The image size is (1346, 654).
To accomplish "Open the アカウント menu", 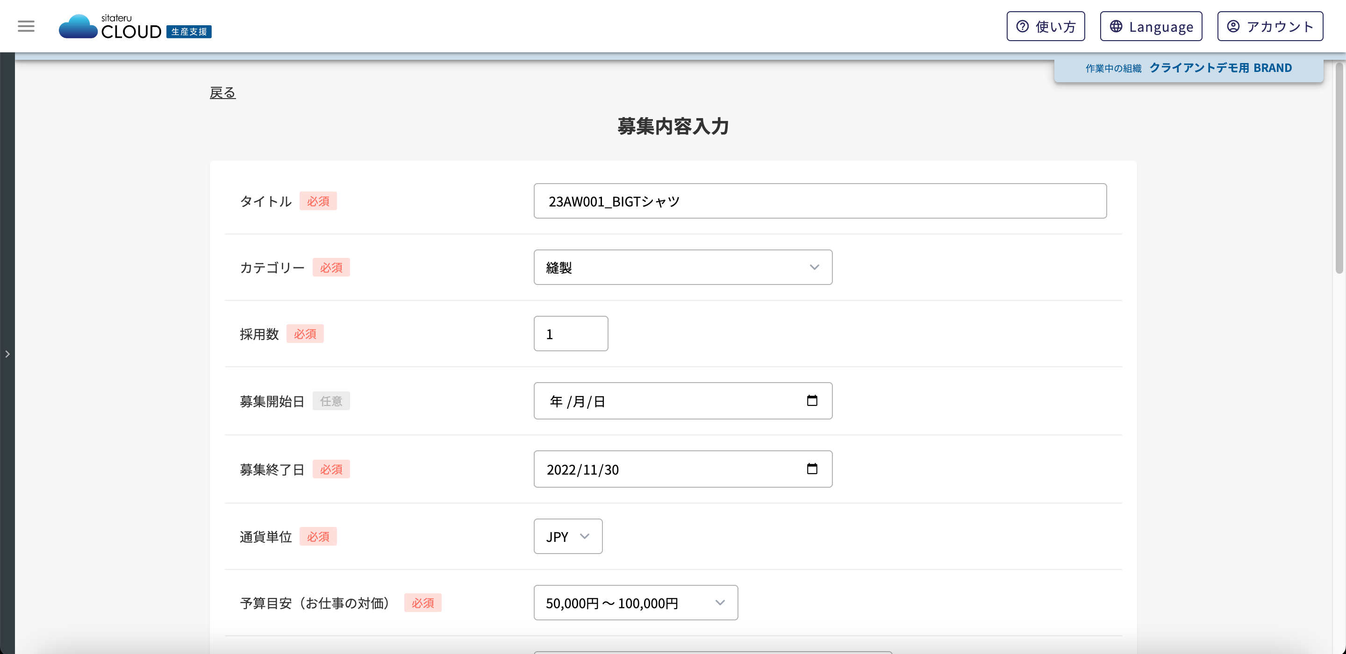I will tap(1270, 26).
